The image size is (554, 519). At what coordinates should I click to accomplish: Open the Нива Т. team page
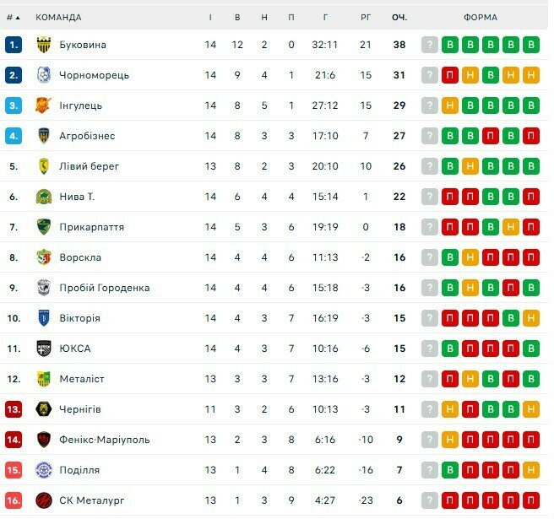77,197
